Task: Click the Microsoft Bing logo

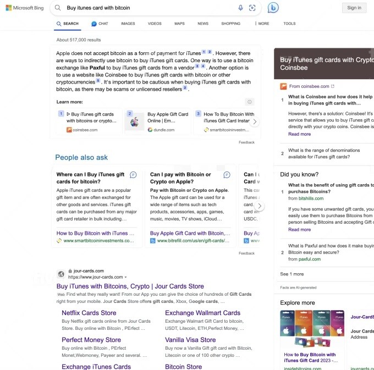Action: 25,8
